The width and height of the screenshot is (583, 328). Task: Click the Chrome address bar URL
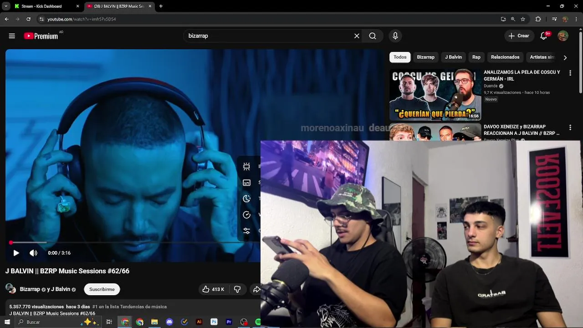[x=82, y=19]
